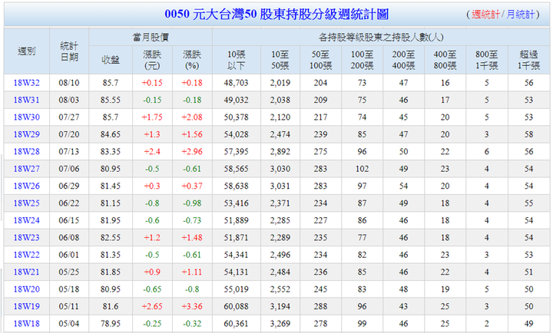Select the shareholder count 48,703

click(x=237, y=83)
